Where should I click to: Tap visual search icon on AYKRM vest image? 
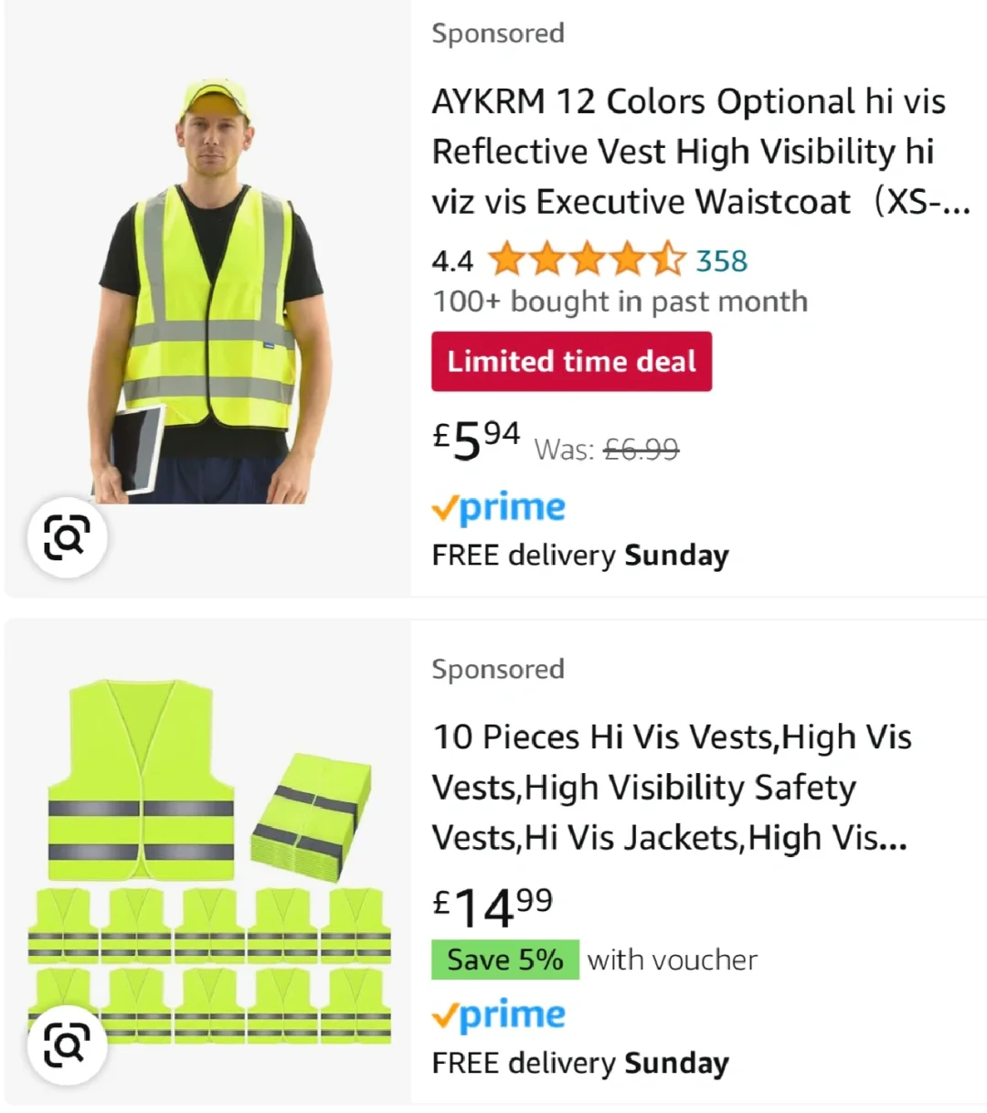coord(67,537)
